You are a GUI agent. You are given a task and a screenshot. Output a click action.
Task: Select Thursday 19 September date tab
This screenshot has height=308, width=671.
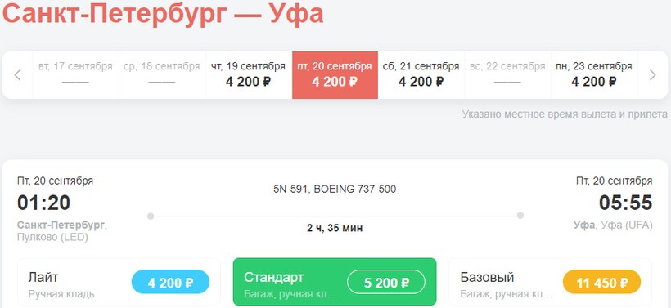[x=249, y=75]
